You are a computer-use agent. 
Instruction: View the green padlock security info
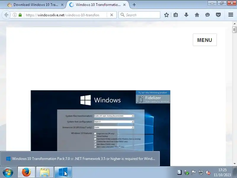[20, 15]
